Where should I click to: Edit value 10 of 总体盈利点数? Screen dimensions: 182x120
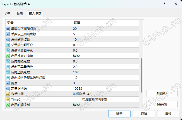click(x=106, y=40)
